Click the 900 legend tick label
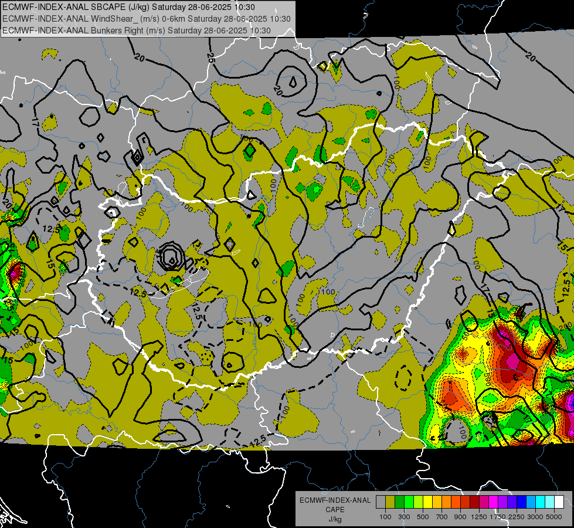574x528 pixels. (460, 517)
